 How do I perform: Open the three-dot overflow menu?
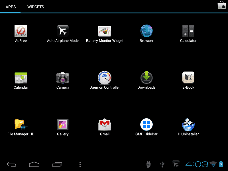(x=80, y=164)
